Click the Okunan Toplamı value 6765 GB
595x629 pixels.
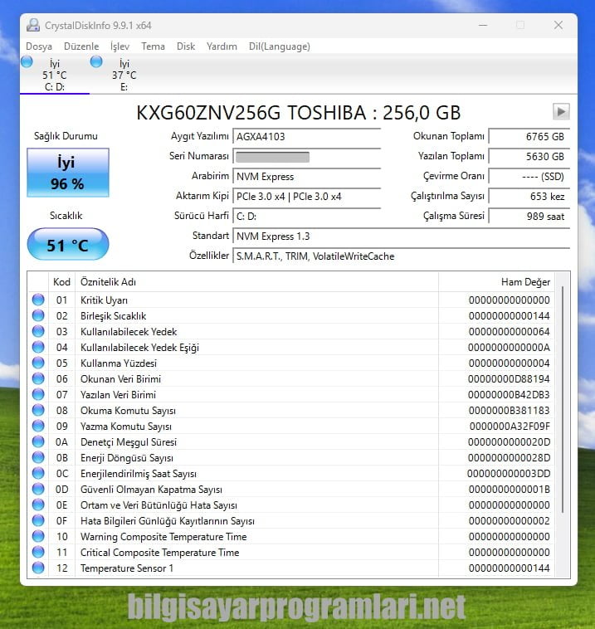click(529, 136)
